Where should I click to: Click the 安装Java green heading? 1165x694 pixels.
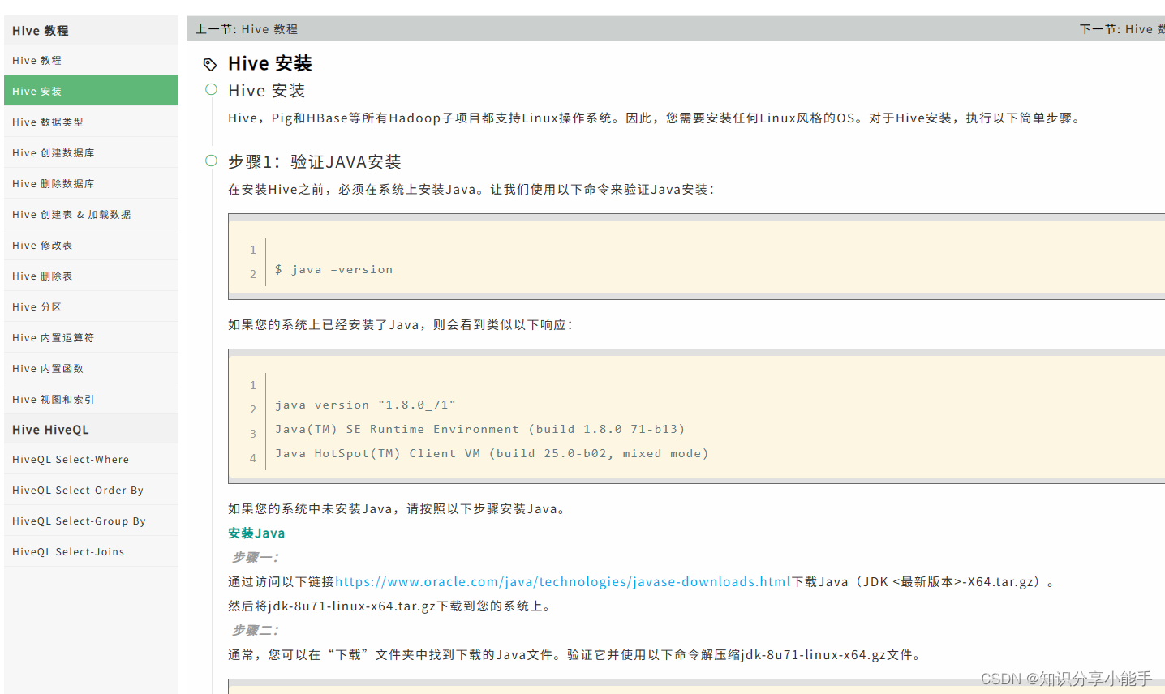[256, 533]
